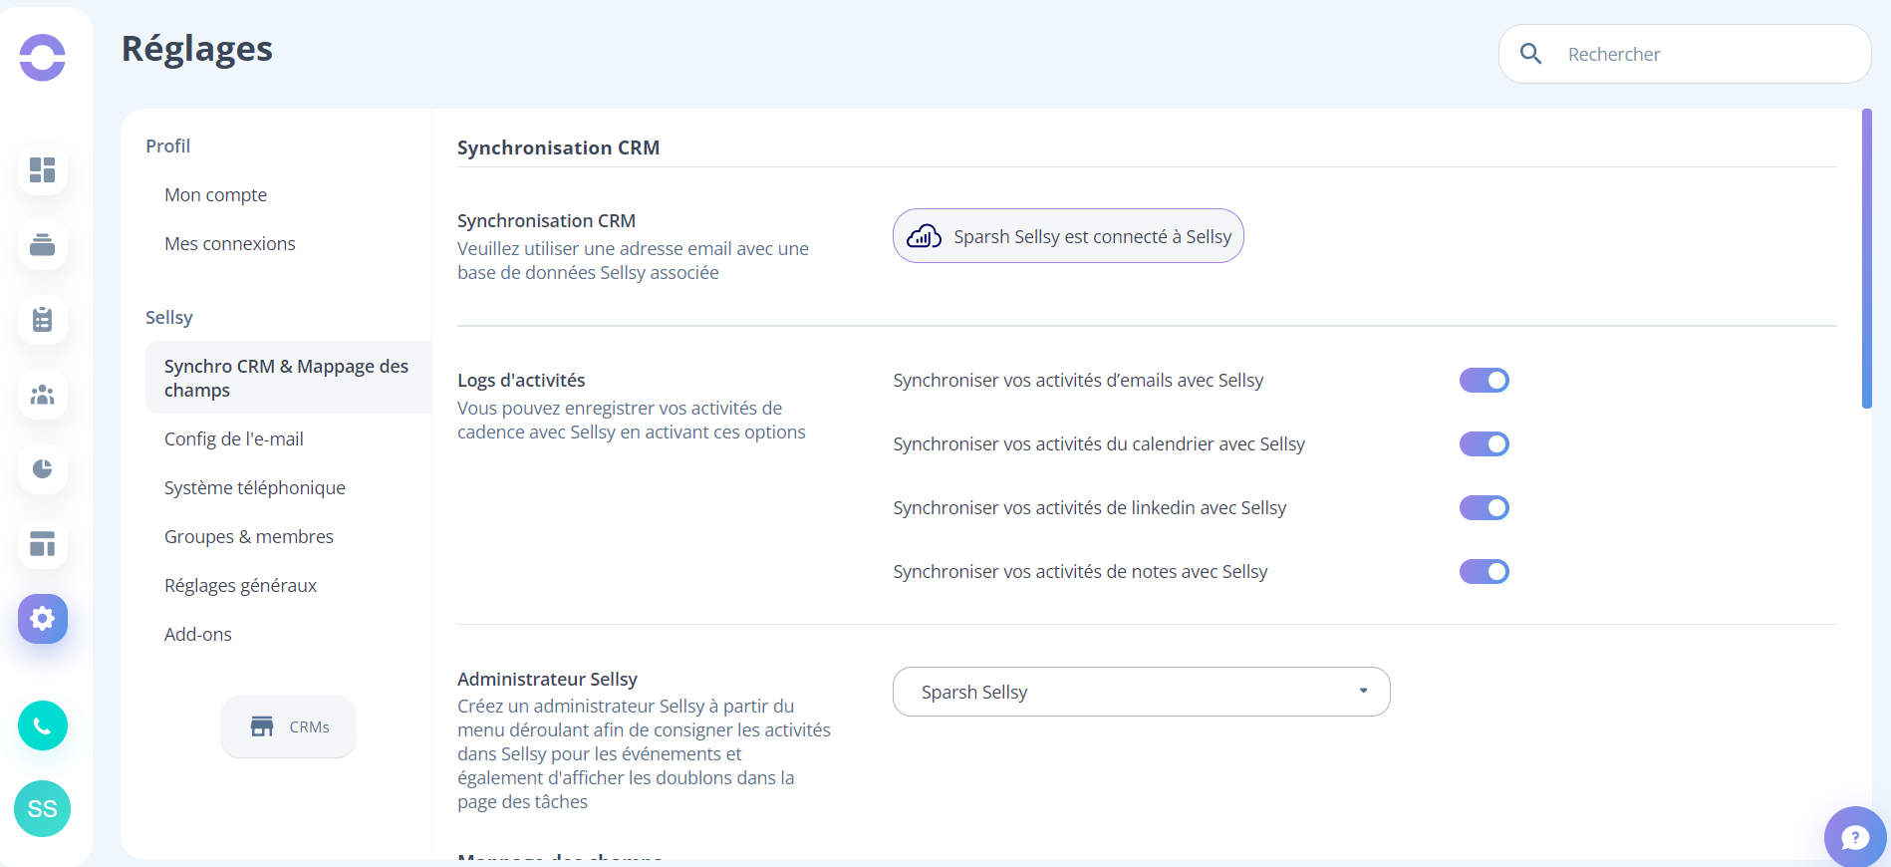Toggle linkedin activities sync with Sellsy
The height and width of the screenshot is (867, 1891).
(1485, 507)
